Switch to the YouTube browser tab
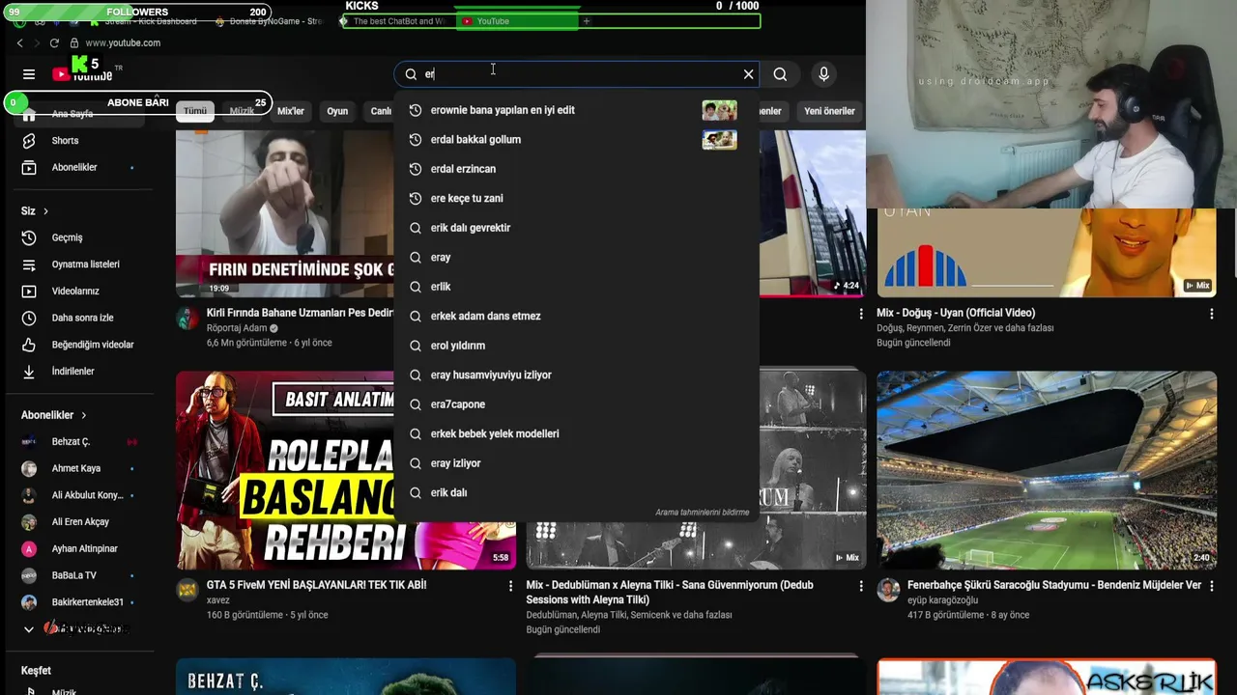Viewport: 1237px width, 695px height. [x=517, y=21]
